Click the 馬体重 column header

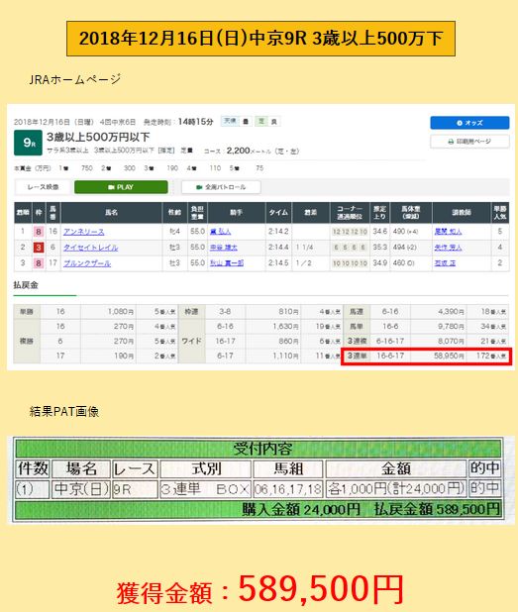coord(411,213)
